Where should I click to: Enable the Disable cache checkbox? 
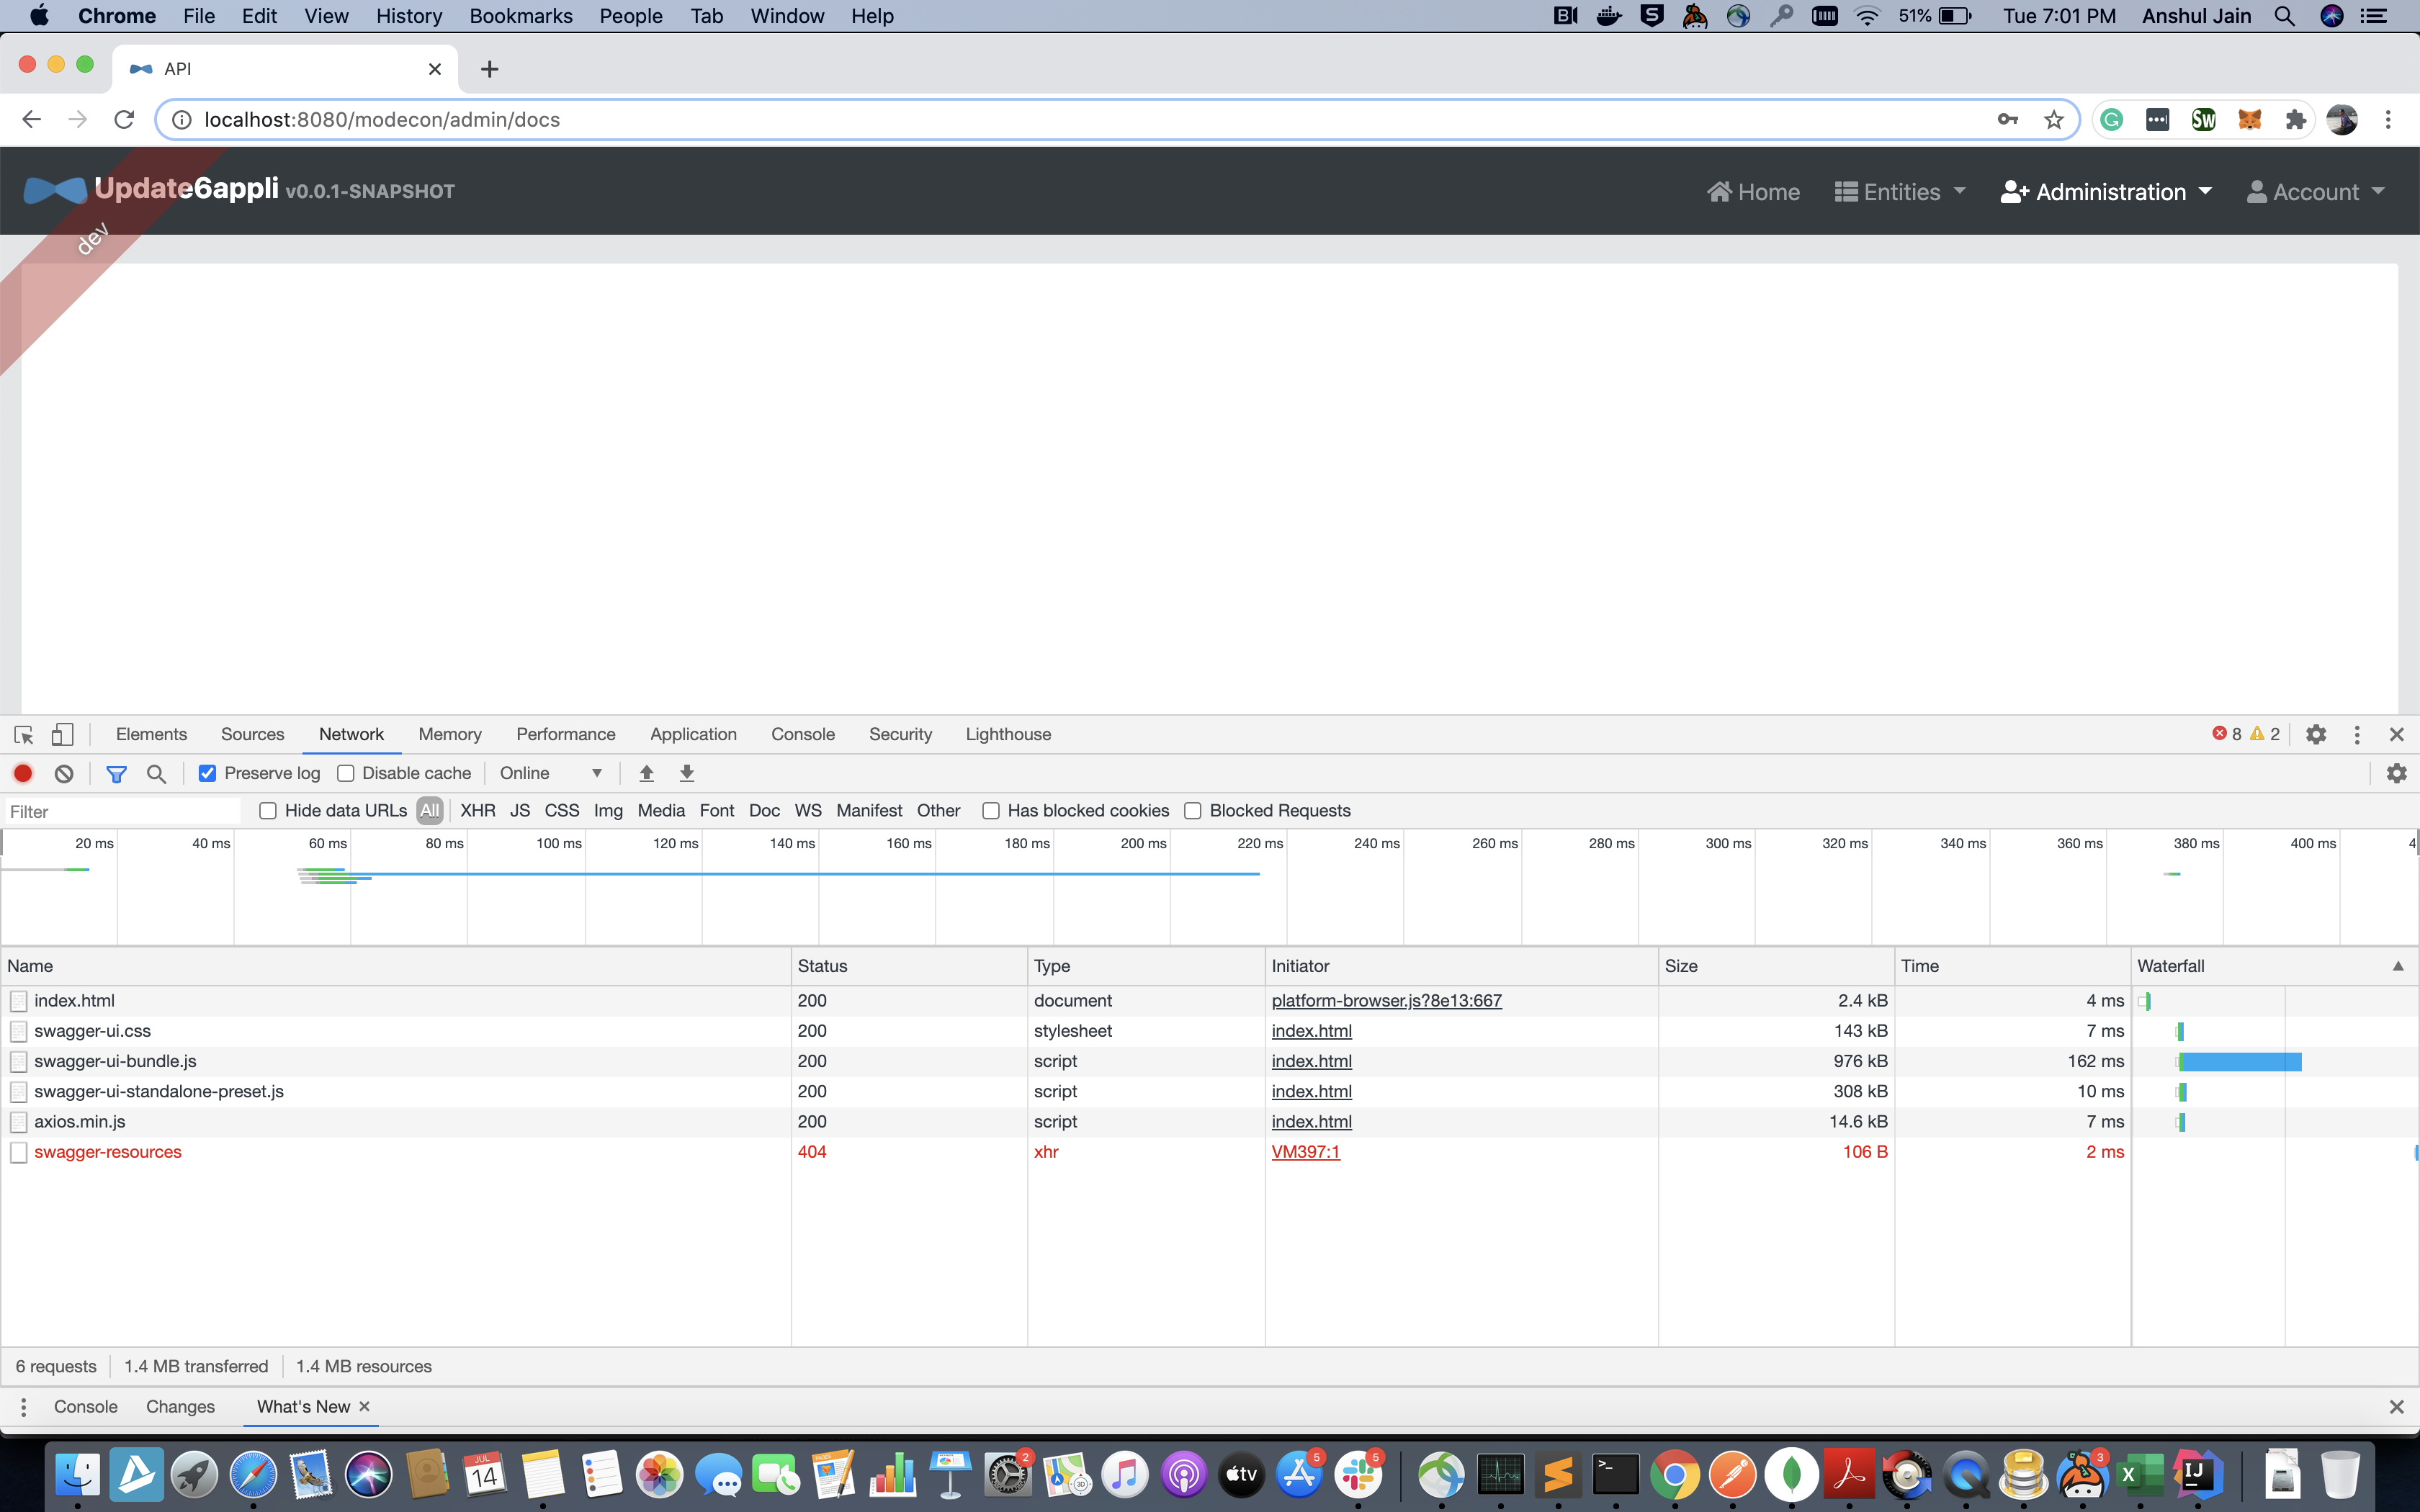pos(346,773)
